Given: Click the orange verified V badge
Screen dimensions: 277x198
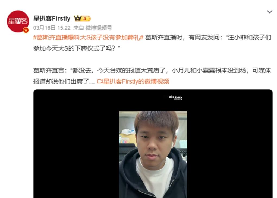Looking at the screenshot, I should (x=26, y=30).
